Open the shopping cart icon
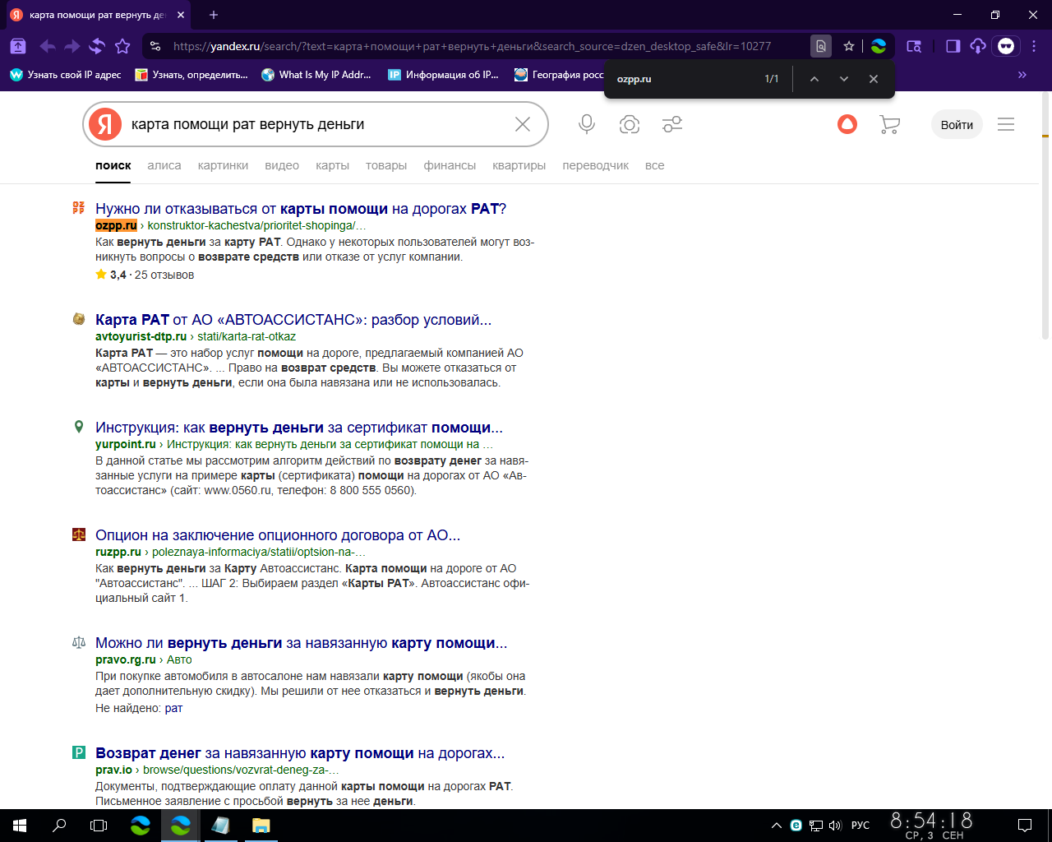 (889, 124)
